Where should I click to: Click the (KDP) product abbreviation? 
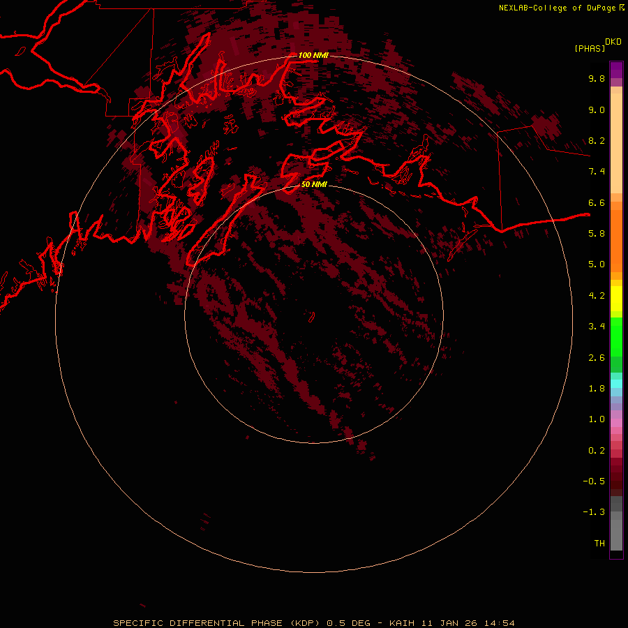coord(305,623)
